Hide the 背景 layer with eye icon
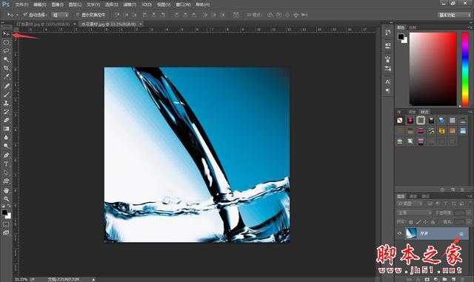 [400, 234]
